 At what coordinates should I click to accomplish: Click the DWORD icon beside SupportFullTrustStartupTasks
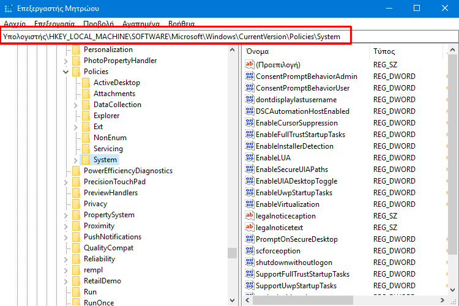(x=250, y=274)
